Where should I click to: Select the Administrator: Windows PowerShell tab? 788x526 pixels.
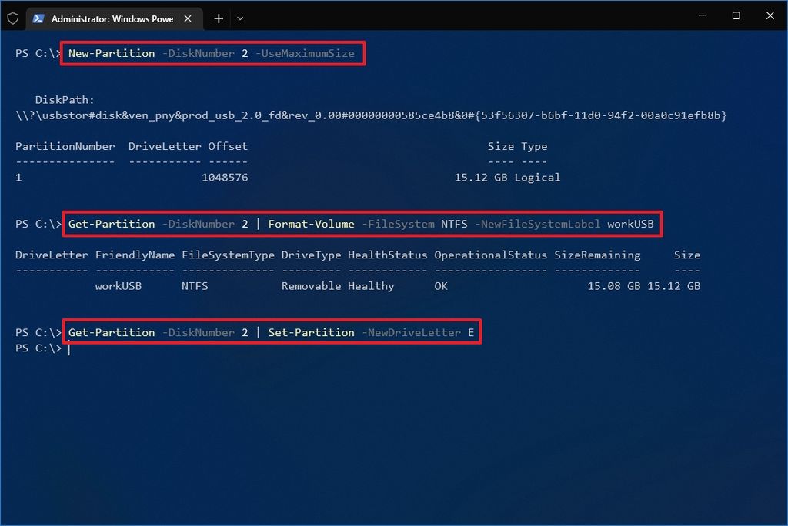click(108, 17)
